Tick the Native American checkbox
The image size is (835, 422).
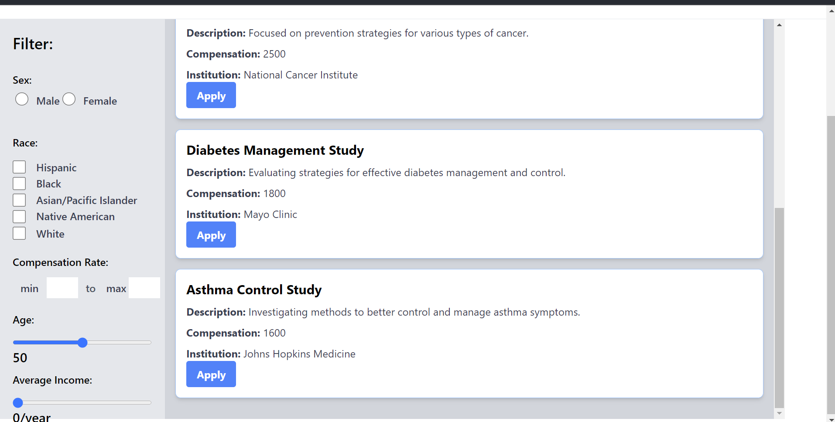point(19,217)
